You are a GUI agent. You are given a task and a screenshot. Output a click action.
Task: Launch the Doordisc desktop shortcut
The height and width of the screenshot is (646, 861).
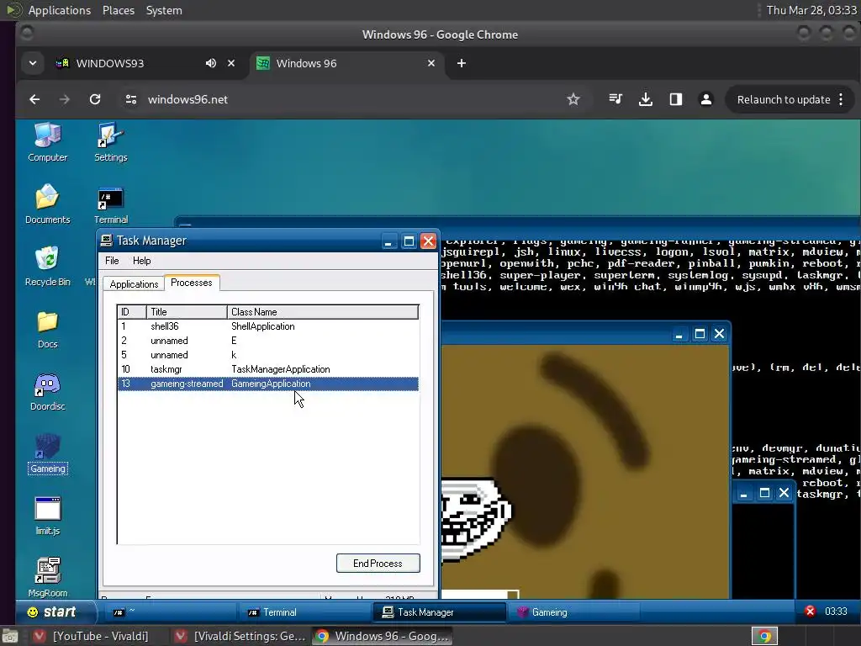(x=47, y=391)
